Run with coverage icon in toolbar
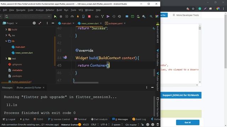Viewport: 227px width, 127px height. 67,17
